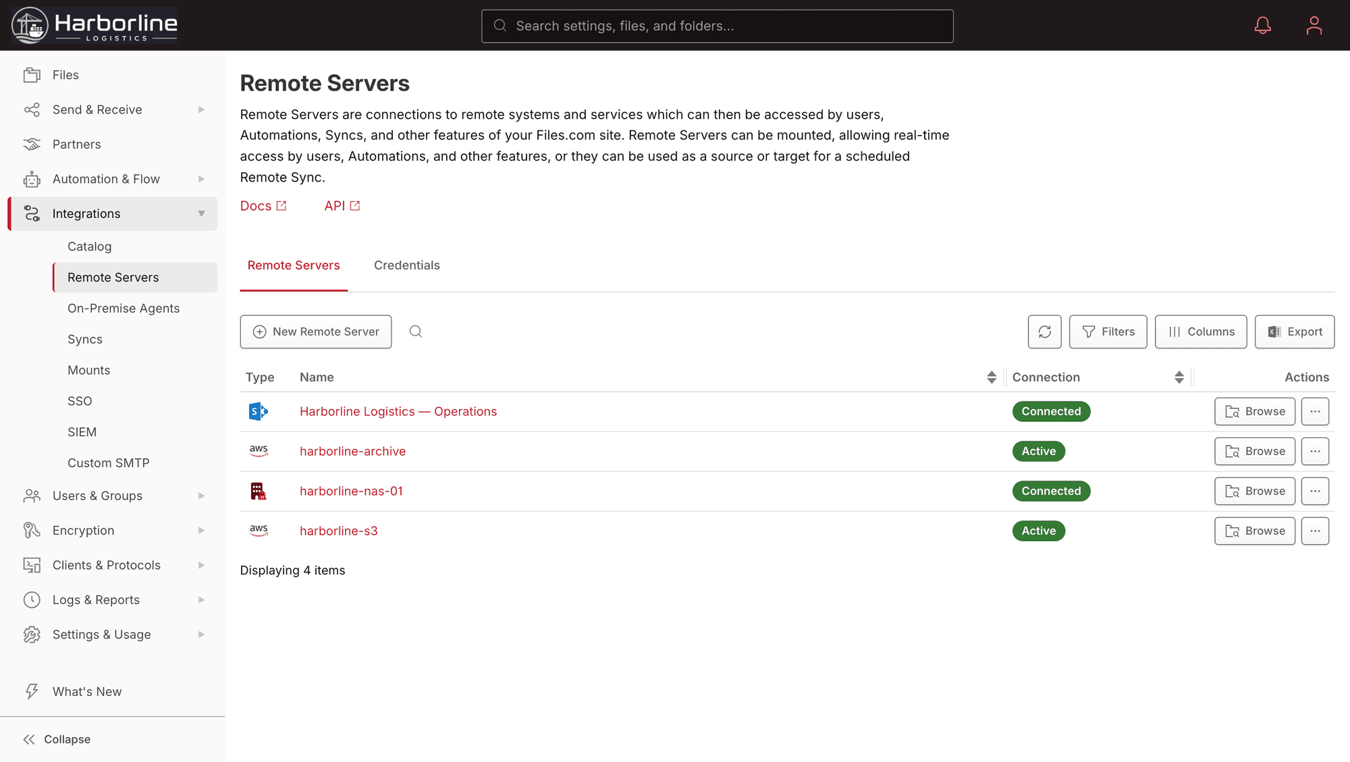Collapse the sidebar navigation
This screenshot has width=1350, height=762.
57,739
